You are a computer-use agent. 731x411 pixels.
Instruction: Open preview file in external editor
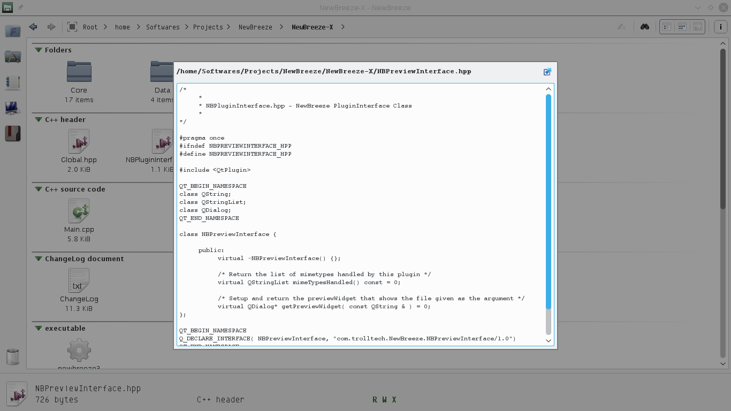pos(547,72)
